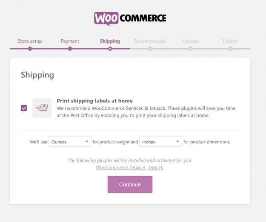Screen dimensions: 266x222
Task: Click the Activate step dot
Action: coord(190,49)
